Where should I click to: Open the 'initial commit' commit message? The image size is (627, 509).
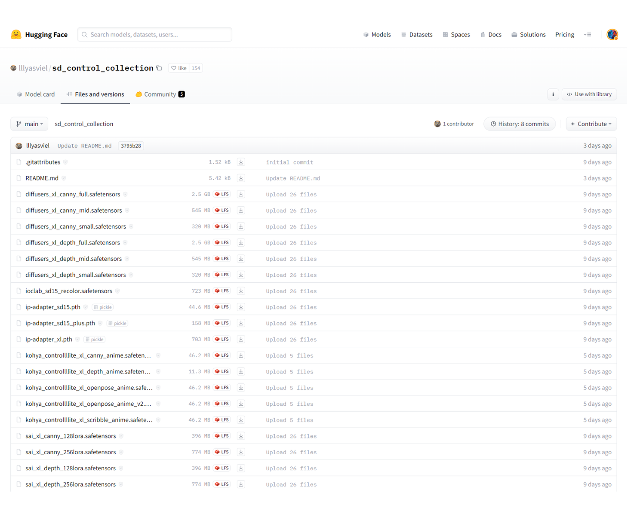pyautogui.click(x=290, y=162)
